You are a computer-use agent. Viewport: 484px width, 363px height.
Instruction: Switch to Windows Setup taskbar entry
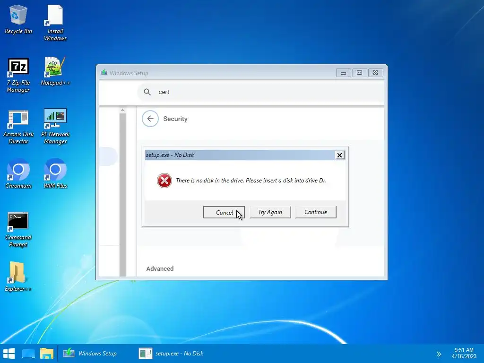click(90, 354)
